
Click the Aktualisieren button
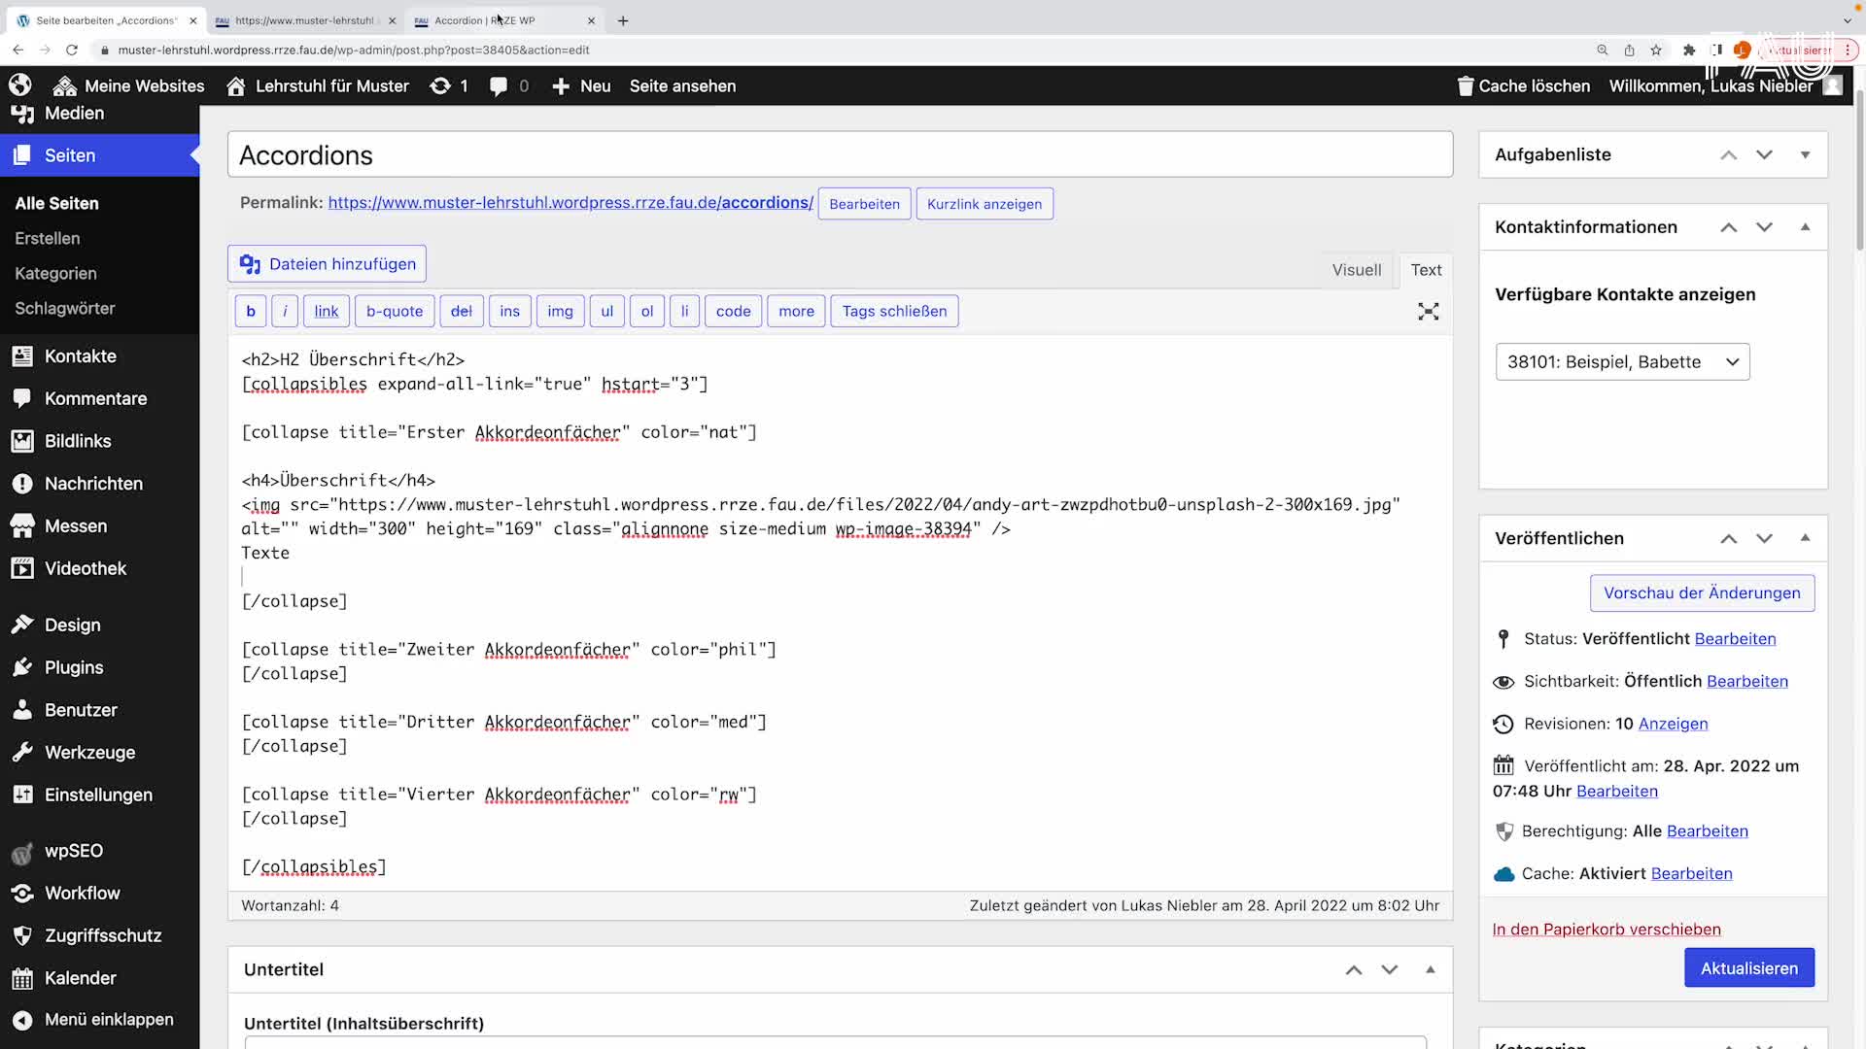[x=1748, y=968]
